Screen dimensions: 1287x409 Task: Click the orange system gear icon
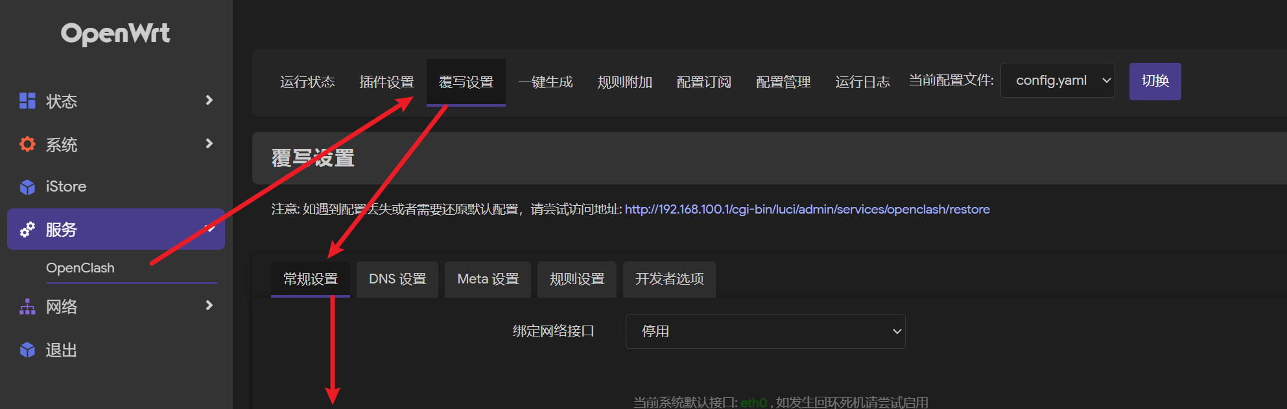click(27, 144)
